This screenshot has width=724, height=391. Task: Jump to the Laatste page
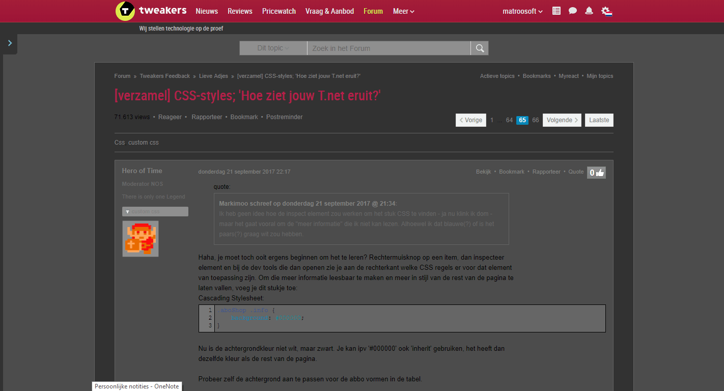599,120
